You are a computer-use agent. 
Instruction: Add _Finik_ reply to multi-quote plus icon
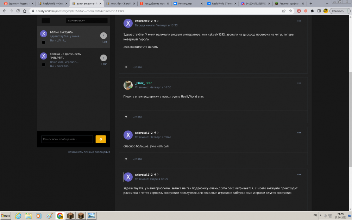126,117
